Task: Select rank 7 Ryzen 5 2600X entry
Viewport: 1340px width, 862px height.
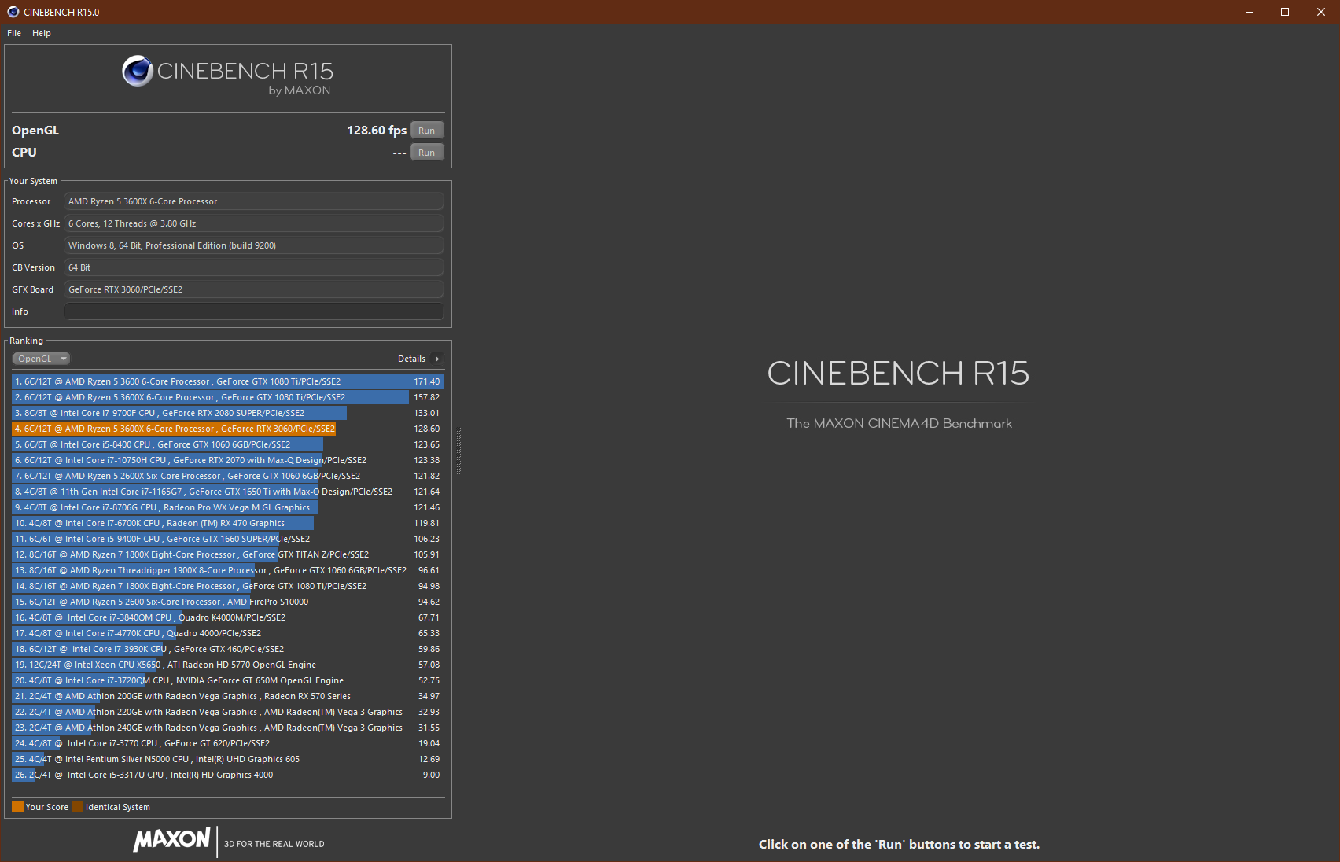Action: (x=228, y=476)
